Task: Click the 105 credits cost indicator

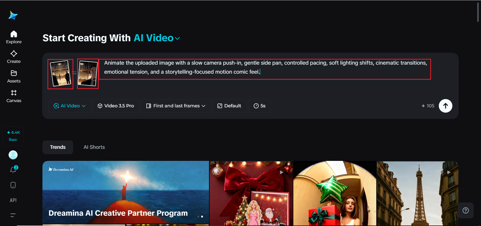Action: coord(428,106)
